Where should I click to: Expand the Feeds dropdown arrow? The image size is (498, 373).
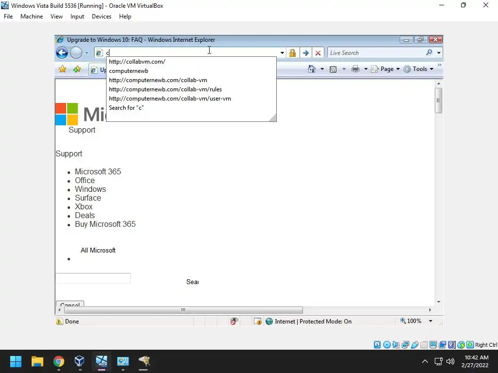[344, 69]
